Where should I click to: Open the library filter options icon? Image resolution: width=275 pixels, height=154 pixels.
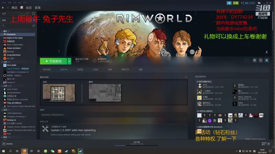34,26
